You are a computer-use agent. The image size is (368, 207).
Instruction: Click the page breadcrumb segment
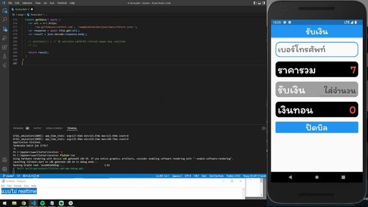click(x=21, y=14)
